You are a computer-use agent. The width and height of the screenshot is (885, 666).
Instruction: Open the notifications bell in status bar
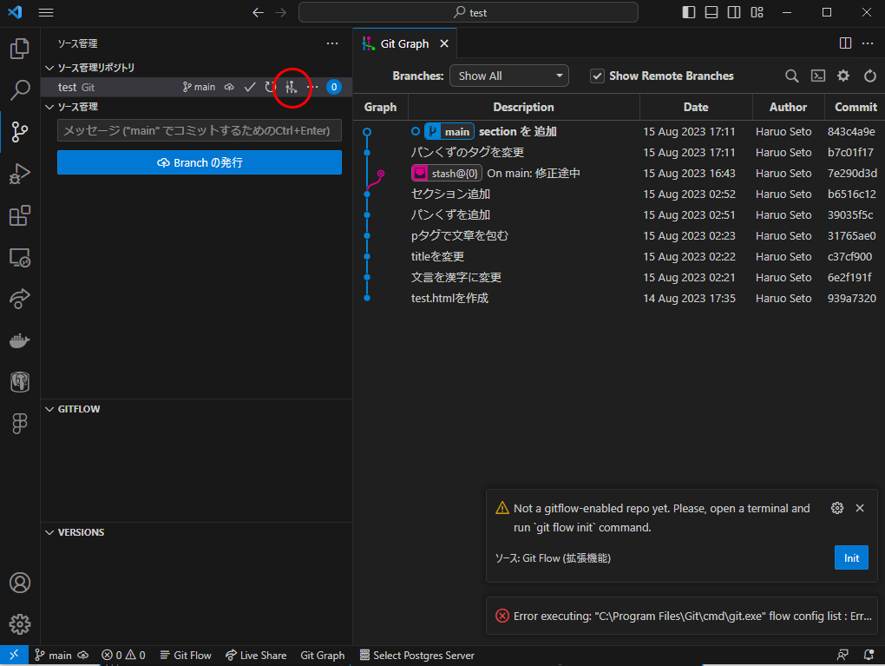point(869,656)
